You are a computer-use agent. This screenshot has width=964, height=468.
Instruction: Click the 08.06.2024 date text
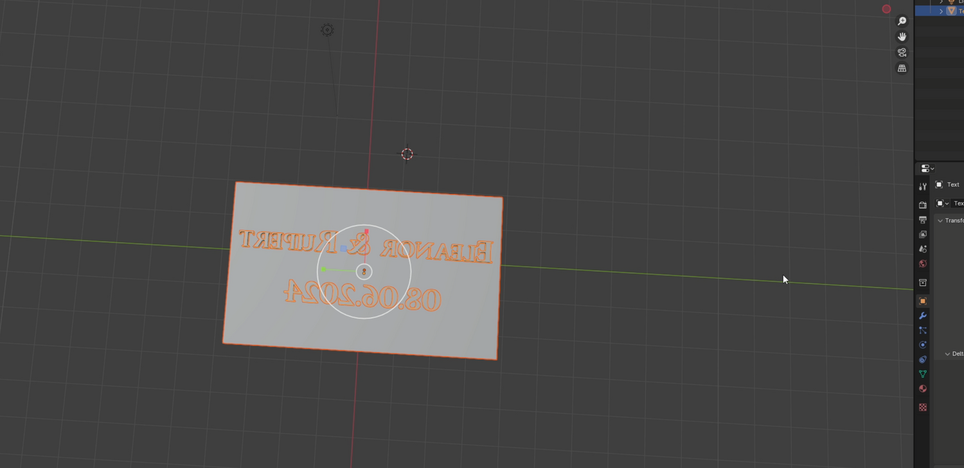(x=362, y=295)
